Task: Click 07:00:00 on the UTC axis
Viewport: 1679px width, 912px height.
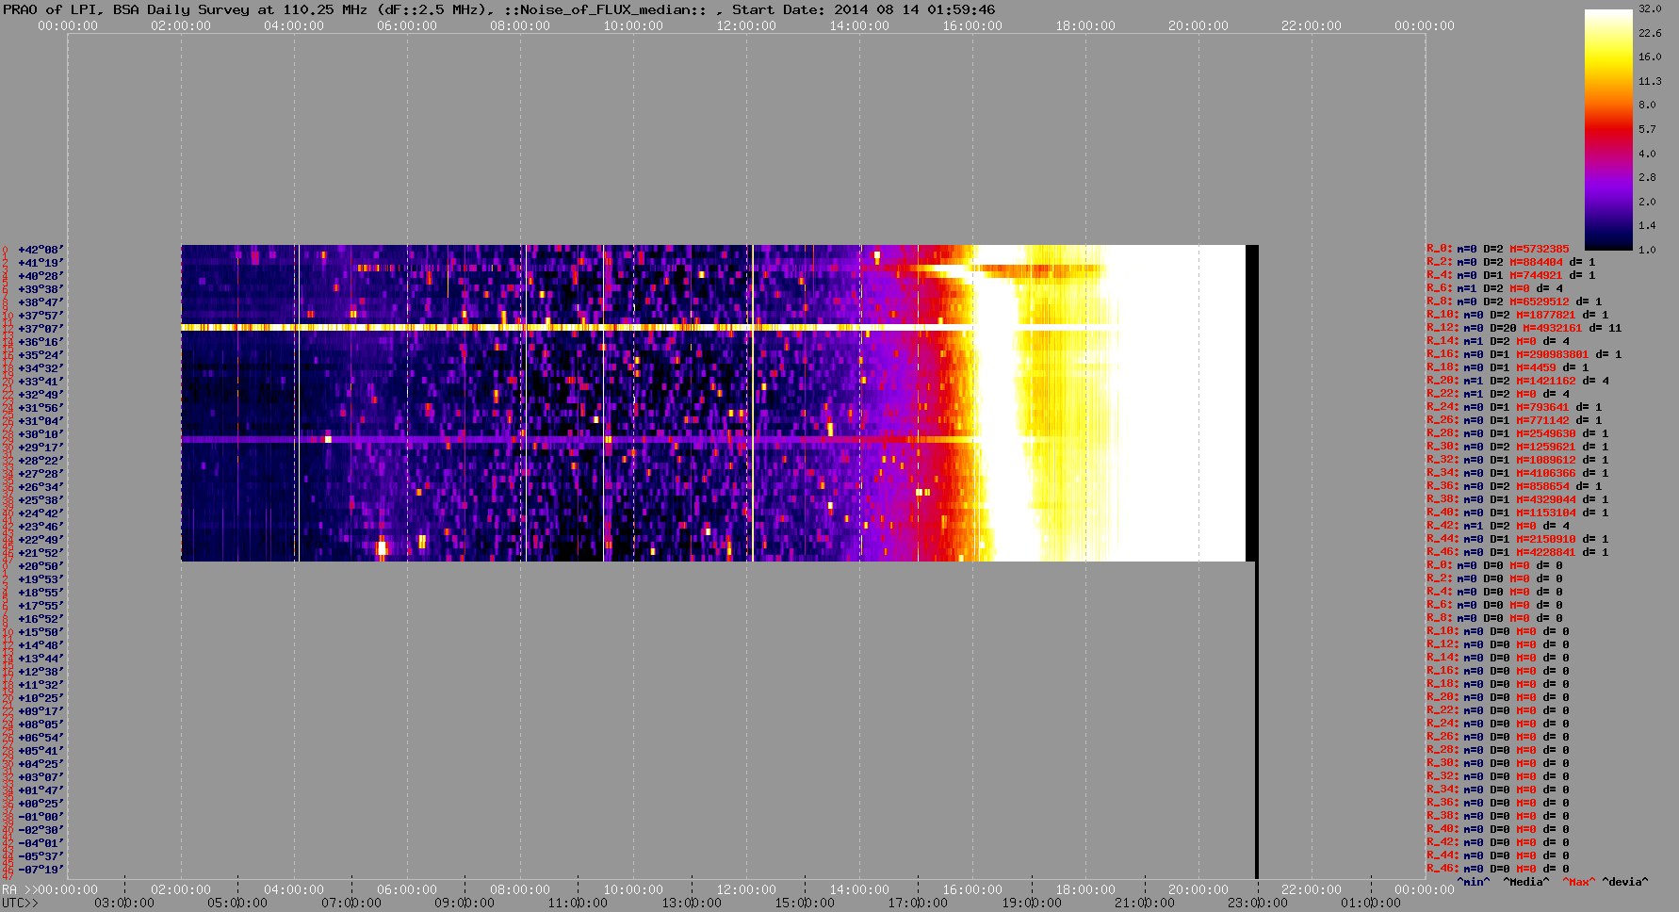Action: click(x=351, y=903)
